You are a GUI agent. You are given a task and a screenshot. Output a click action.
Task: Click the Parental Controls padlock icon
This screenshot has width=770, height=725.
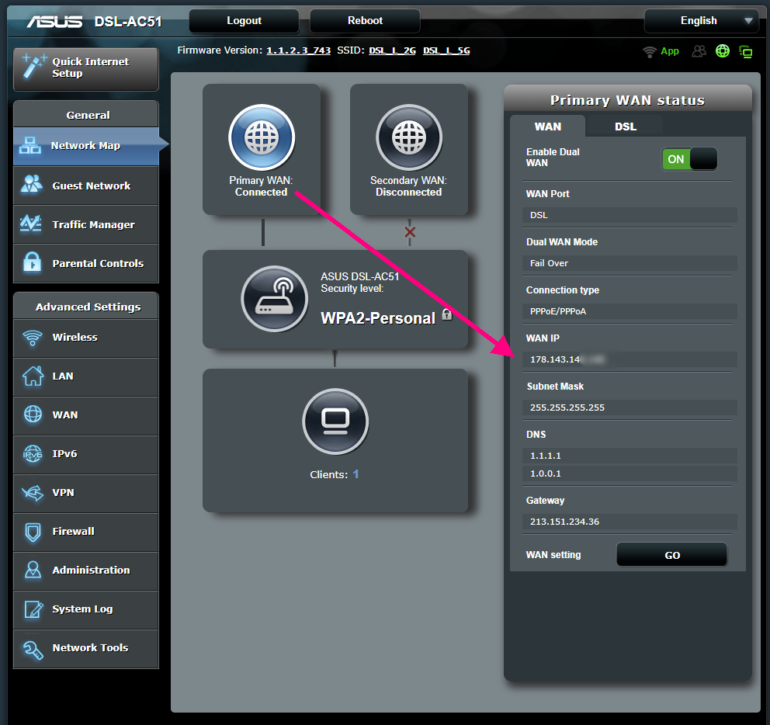click(x=33, y=262)
